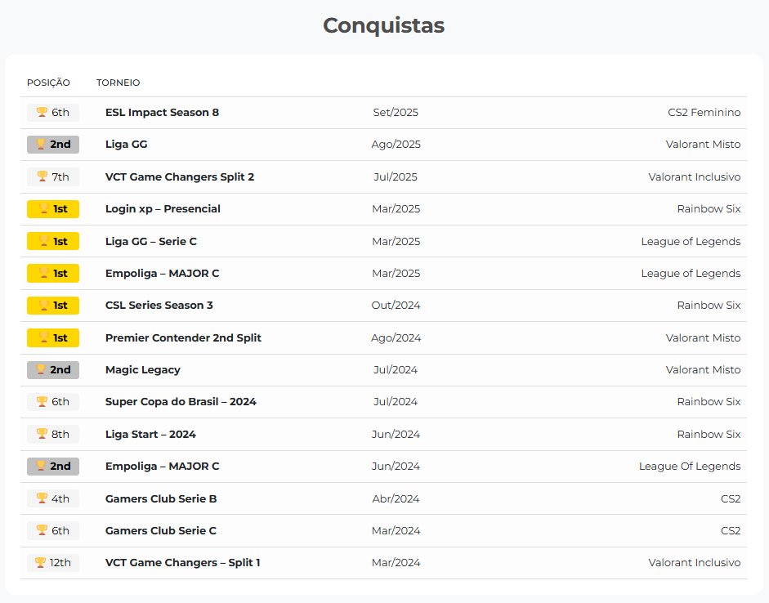Screen dimensions: 769x603
Task: Click trophy icon in VCT Game Changers Split 2 row
Action: tap(42, 176)
